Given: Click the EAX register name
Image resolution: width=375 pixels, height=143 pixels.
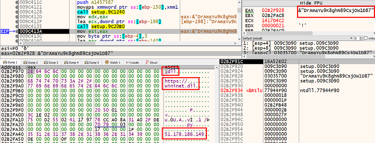Looking at the screenshot, I should point(249,10).
